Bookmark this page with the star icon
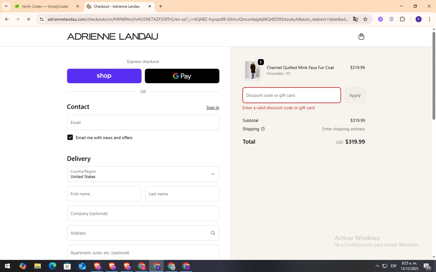436x272 pixels. point(365,19)
